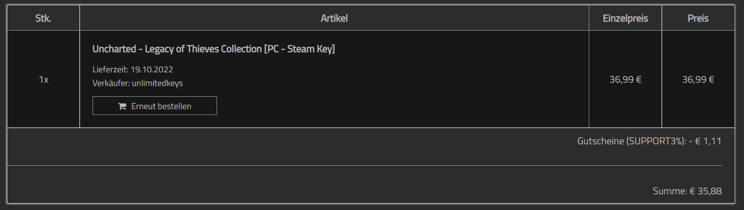The image size is (744, 210).
Task: Click the Gutscheine label text
Action: point(600,141)
